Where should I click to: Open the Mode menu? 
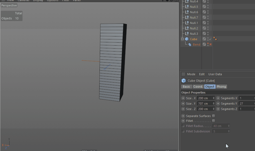[x=191, y=74]
